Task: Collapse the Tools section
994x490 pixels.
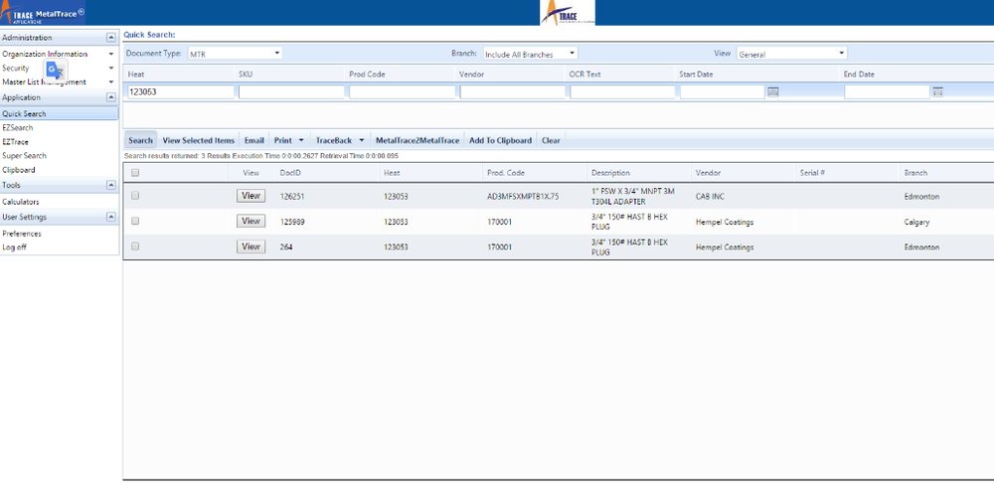Action: pos(111,185)
